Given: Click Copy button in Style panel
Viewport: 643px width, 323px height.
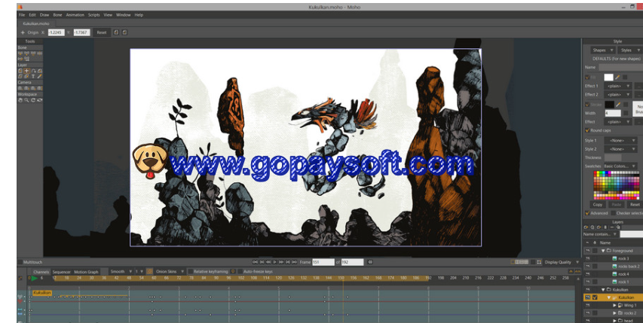Looking at the screenshot, I should coord(598,204).
